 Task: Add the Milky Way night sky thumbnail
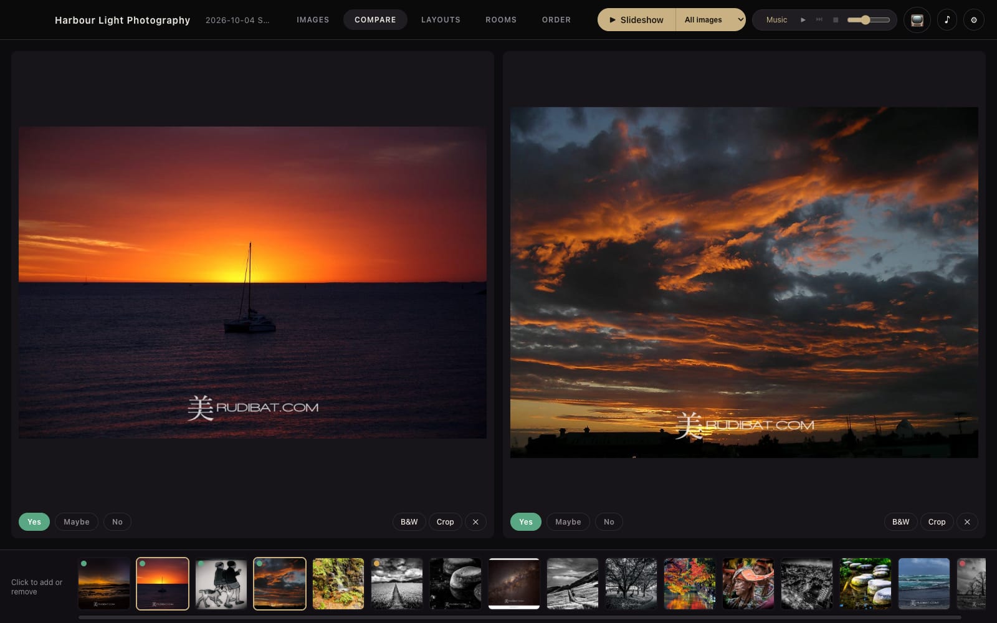(514, 584)
